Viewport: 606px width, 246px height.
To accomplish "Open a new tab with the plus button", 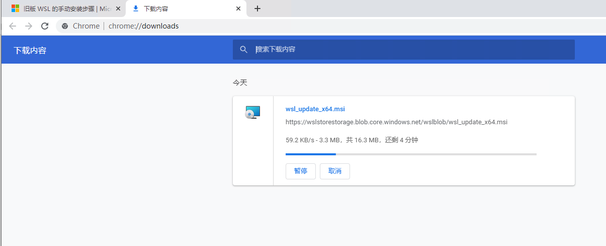I will click(x=257, y=9).
